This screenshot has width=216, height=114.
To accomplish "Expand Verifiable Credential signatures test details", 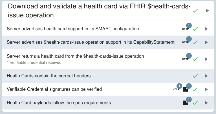I will point(206,89).
